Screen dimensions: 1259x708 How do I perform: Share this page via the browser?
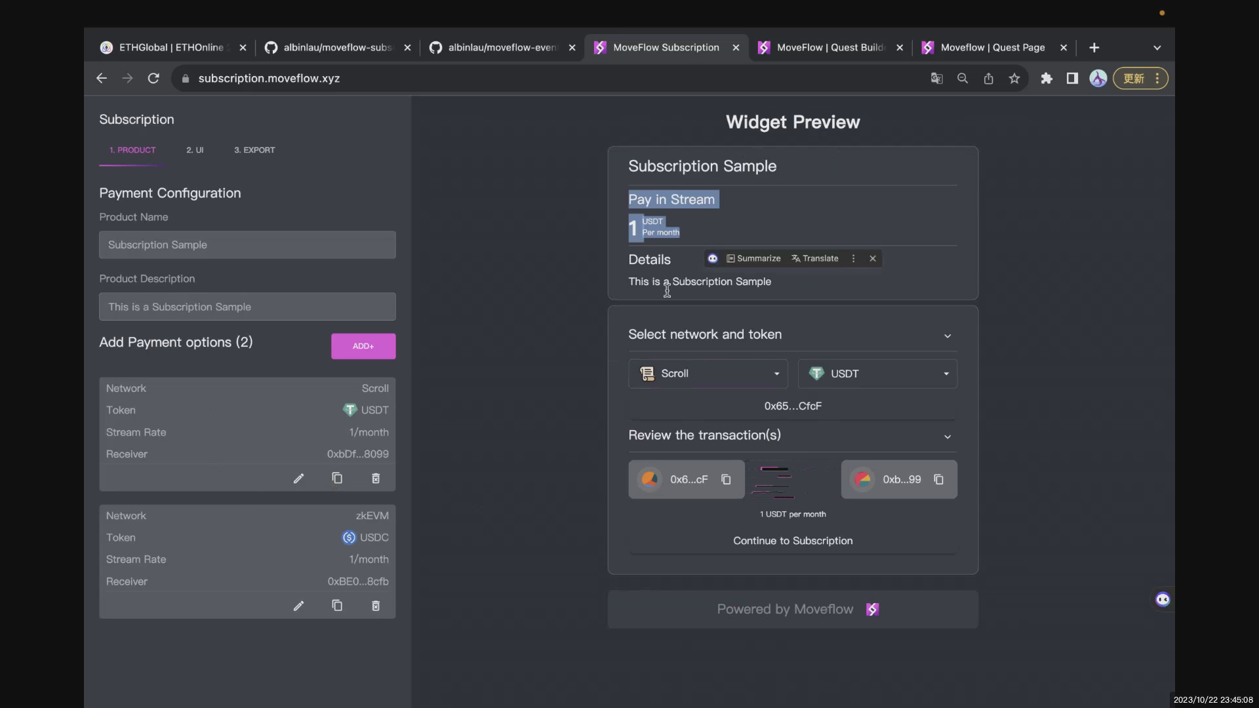988,79
